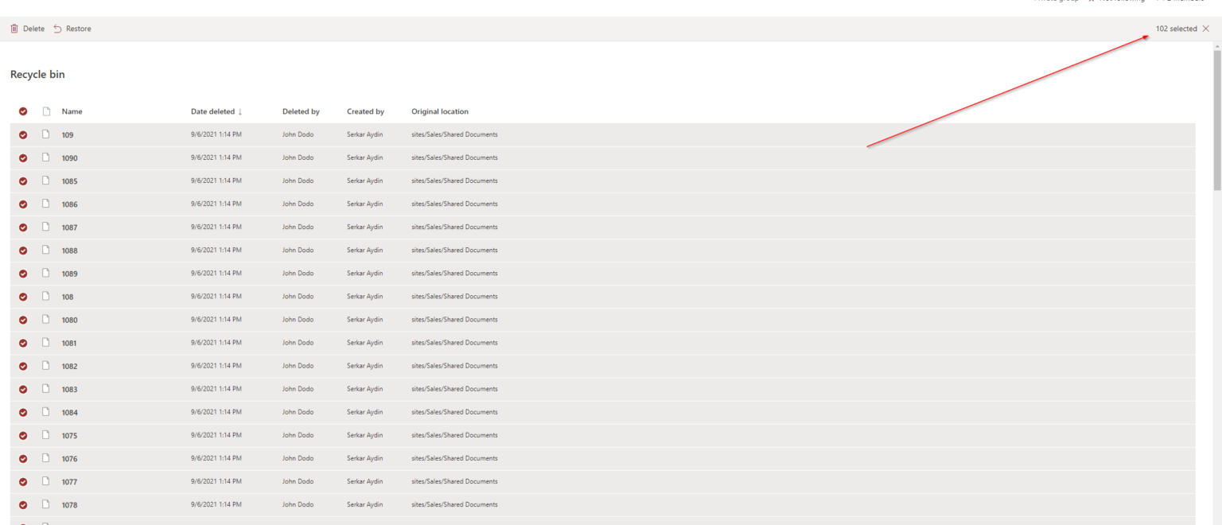Click the Created by column header
Screen dimensions: 1222x525
pyautogui.click(x=365, y=111)
